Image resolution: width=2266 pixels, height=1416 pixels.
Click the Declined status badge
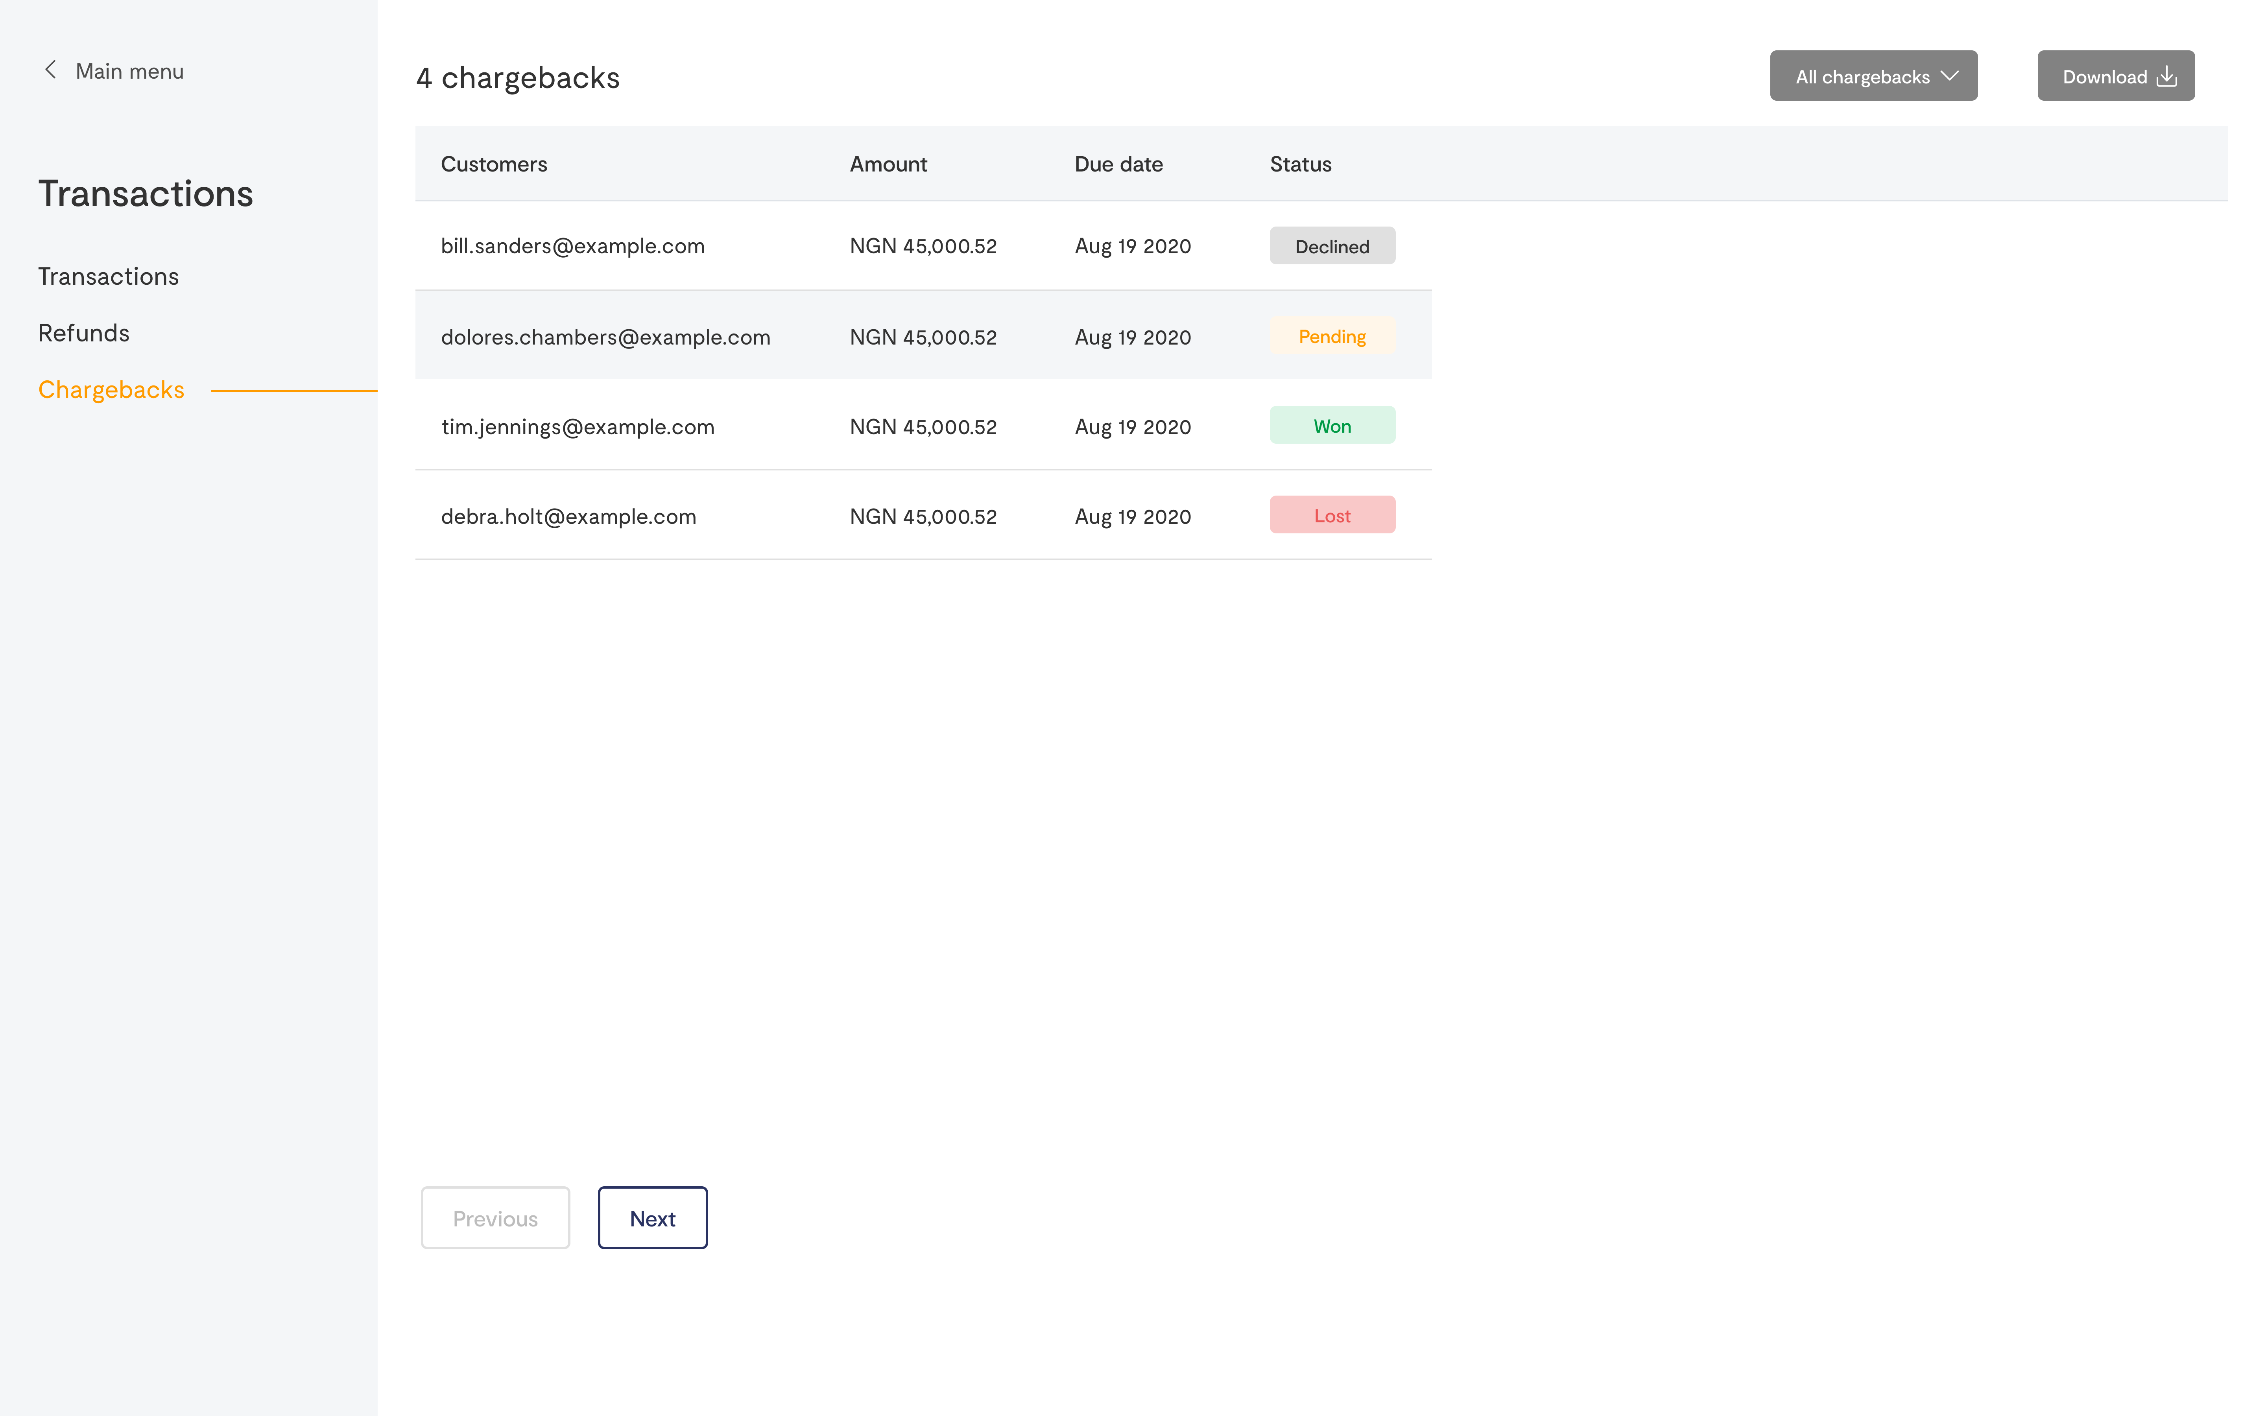(x=1332, y=246)
